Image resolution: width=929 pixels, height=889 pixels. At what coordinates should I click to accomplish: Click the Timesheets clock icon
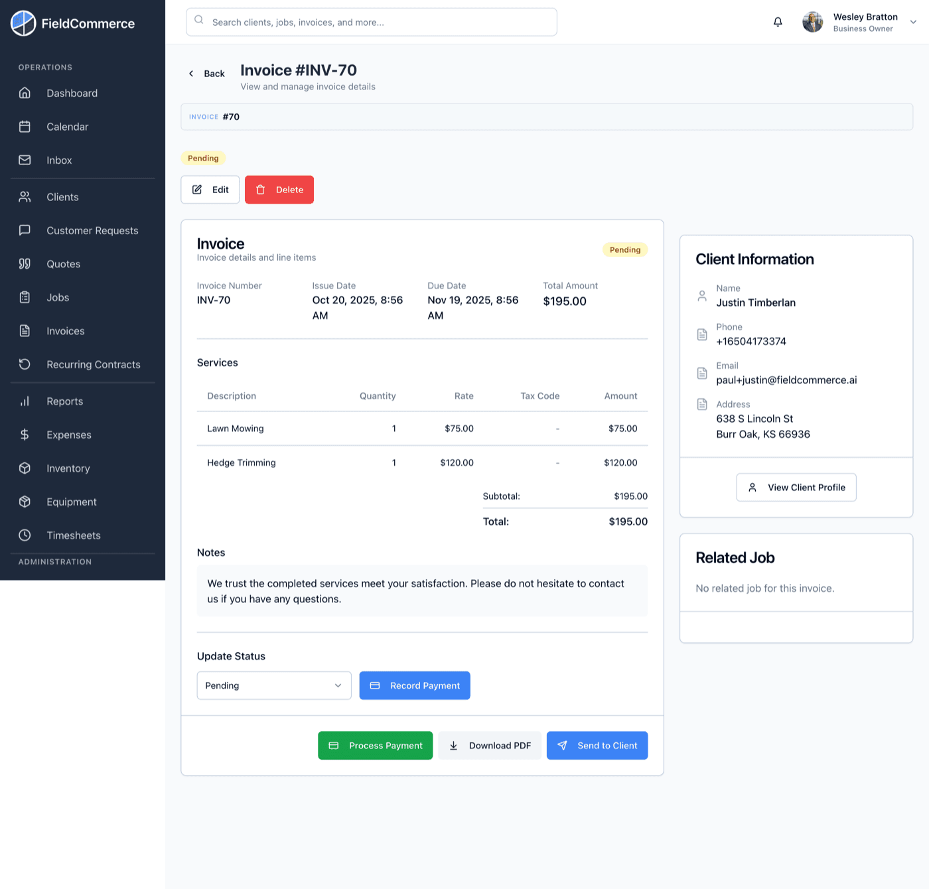coord(25,535)
